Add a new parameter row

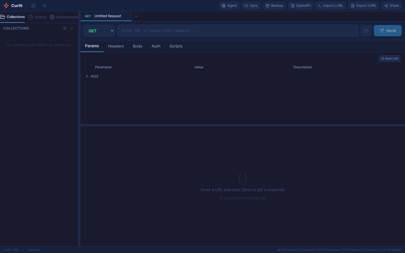click(x=92, y=76)
